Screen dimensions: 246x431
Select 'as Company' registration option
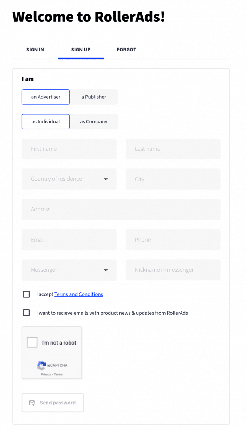[93, 121]
